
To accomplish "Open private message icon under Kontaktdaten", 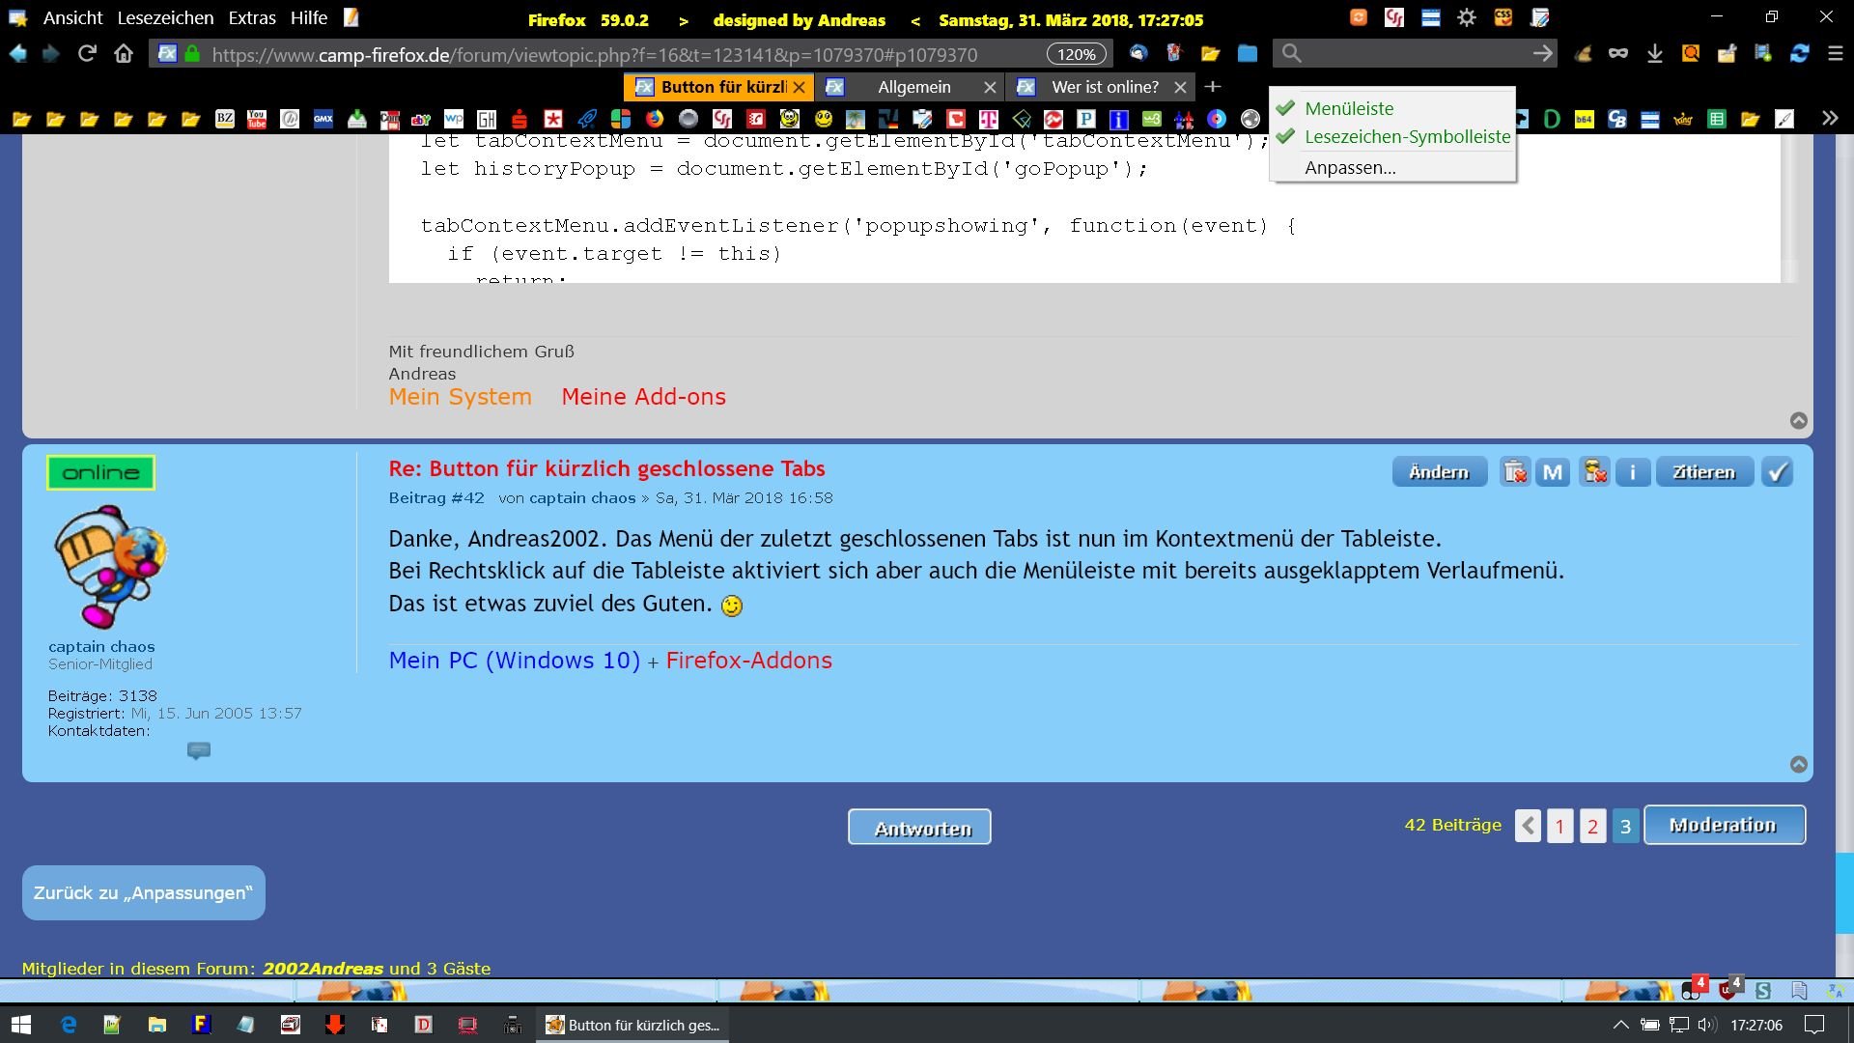I will (x=198, y=750).
